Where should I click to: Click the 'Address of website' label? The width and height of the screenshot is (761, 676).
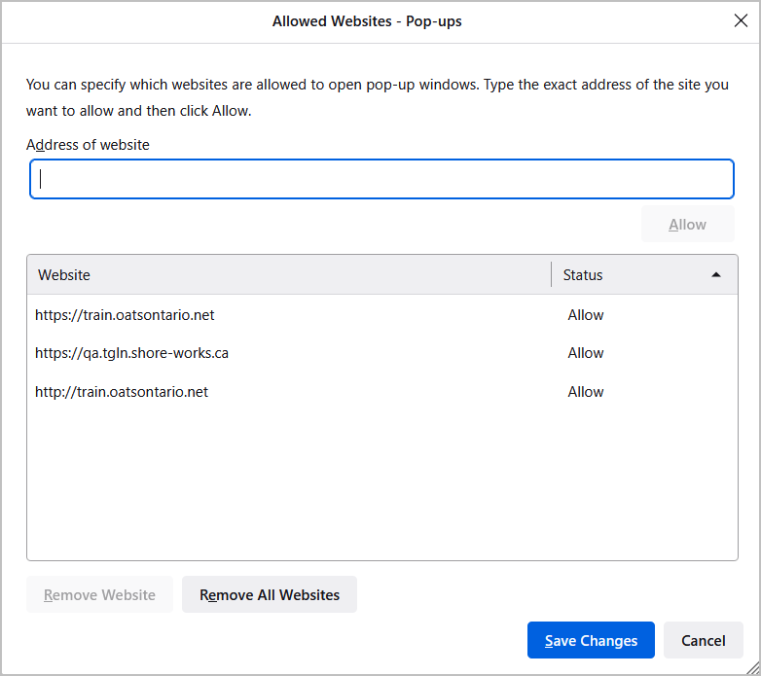(x=88, y=145)
